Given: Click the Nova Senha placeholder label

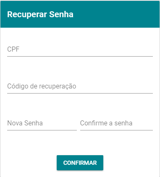Looking at the screenshot, I should pos(25,123).
